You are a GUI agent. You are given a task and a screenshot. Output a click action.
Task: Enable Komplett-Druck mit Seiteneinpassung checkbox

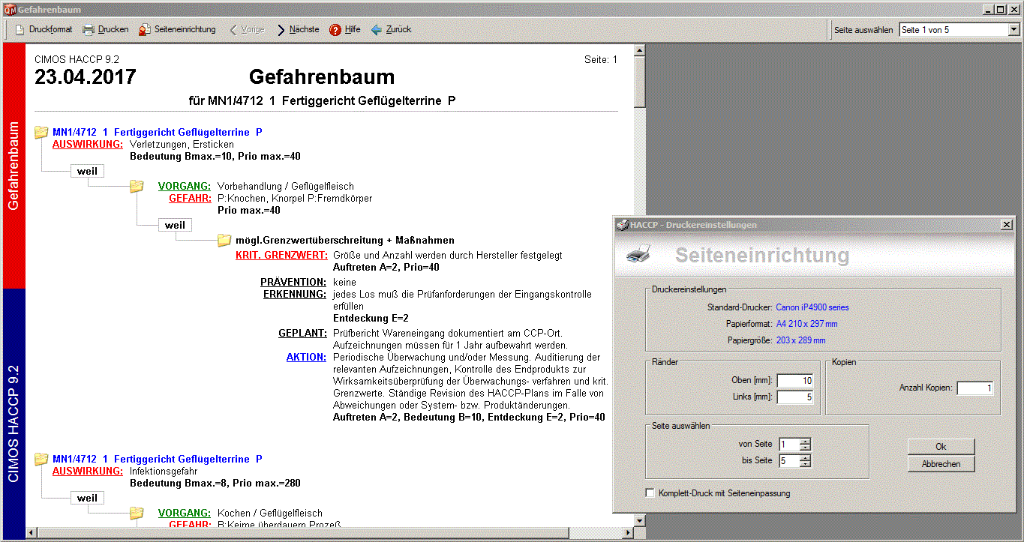click(650, 493)
